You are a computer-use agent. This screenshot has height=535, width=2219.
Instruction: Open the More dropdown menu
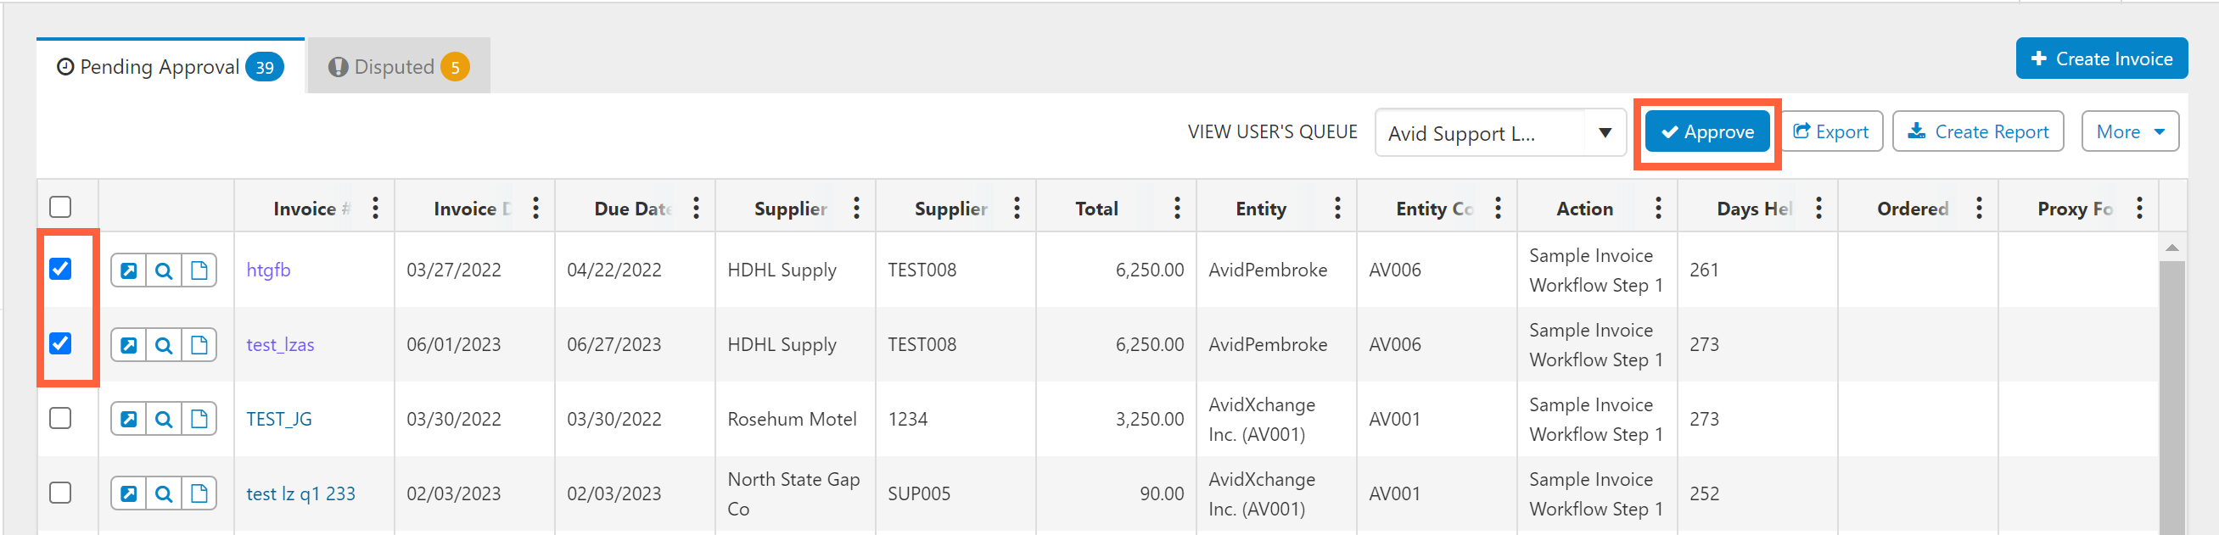[x=2129, y=132]
